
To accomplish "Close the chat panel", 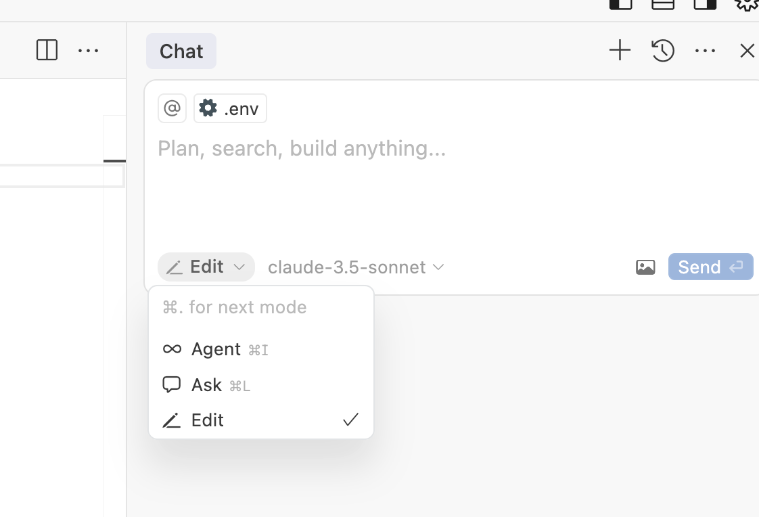I will (x=747, y=51).
